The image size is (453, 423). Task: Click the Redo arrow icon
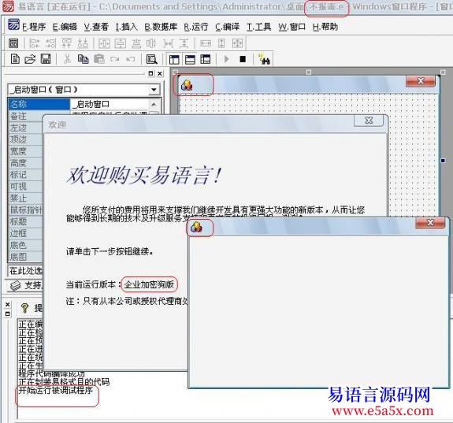(115, 59)
